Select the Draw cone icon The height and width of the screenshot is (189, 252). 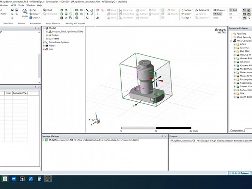[66, 10]
